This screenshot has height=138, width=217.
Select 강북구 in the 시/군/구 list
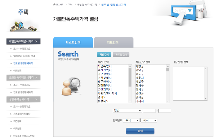(x=151, y=82)
